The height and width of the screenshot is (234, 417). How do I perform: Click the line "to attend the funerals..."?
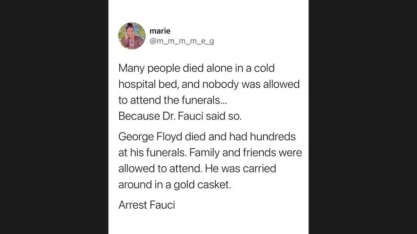(172, 100)
